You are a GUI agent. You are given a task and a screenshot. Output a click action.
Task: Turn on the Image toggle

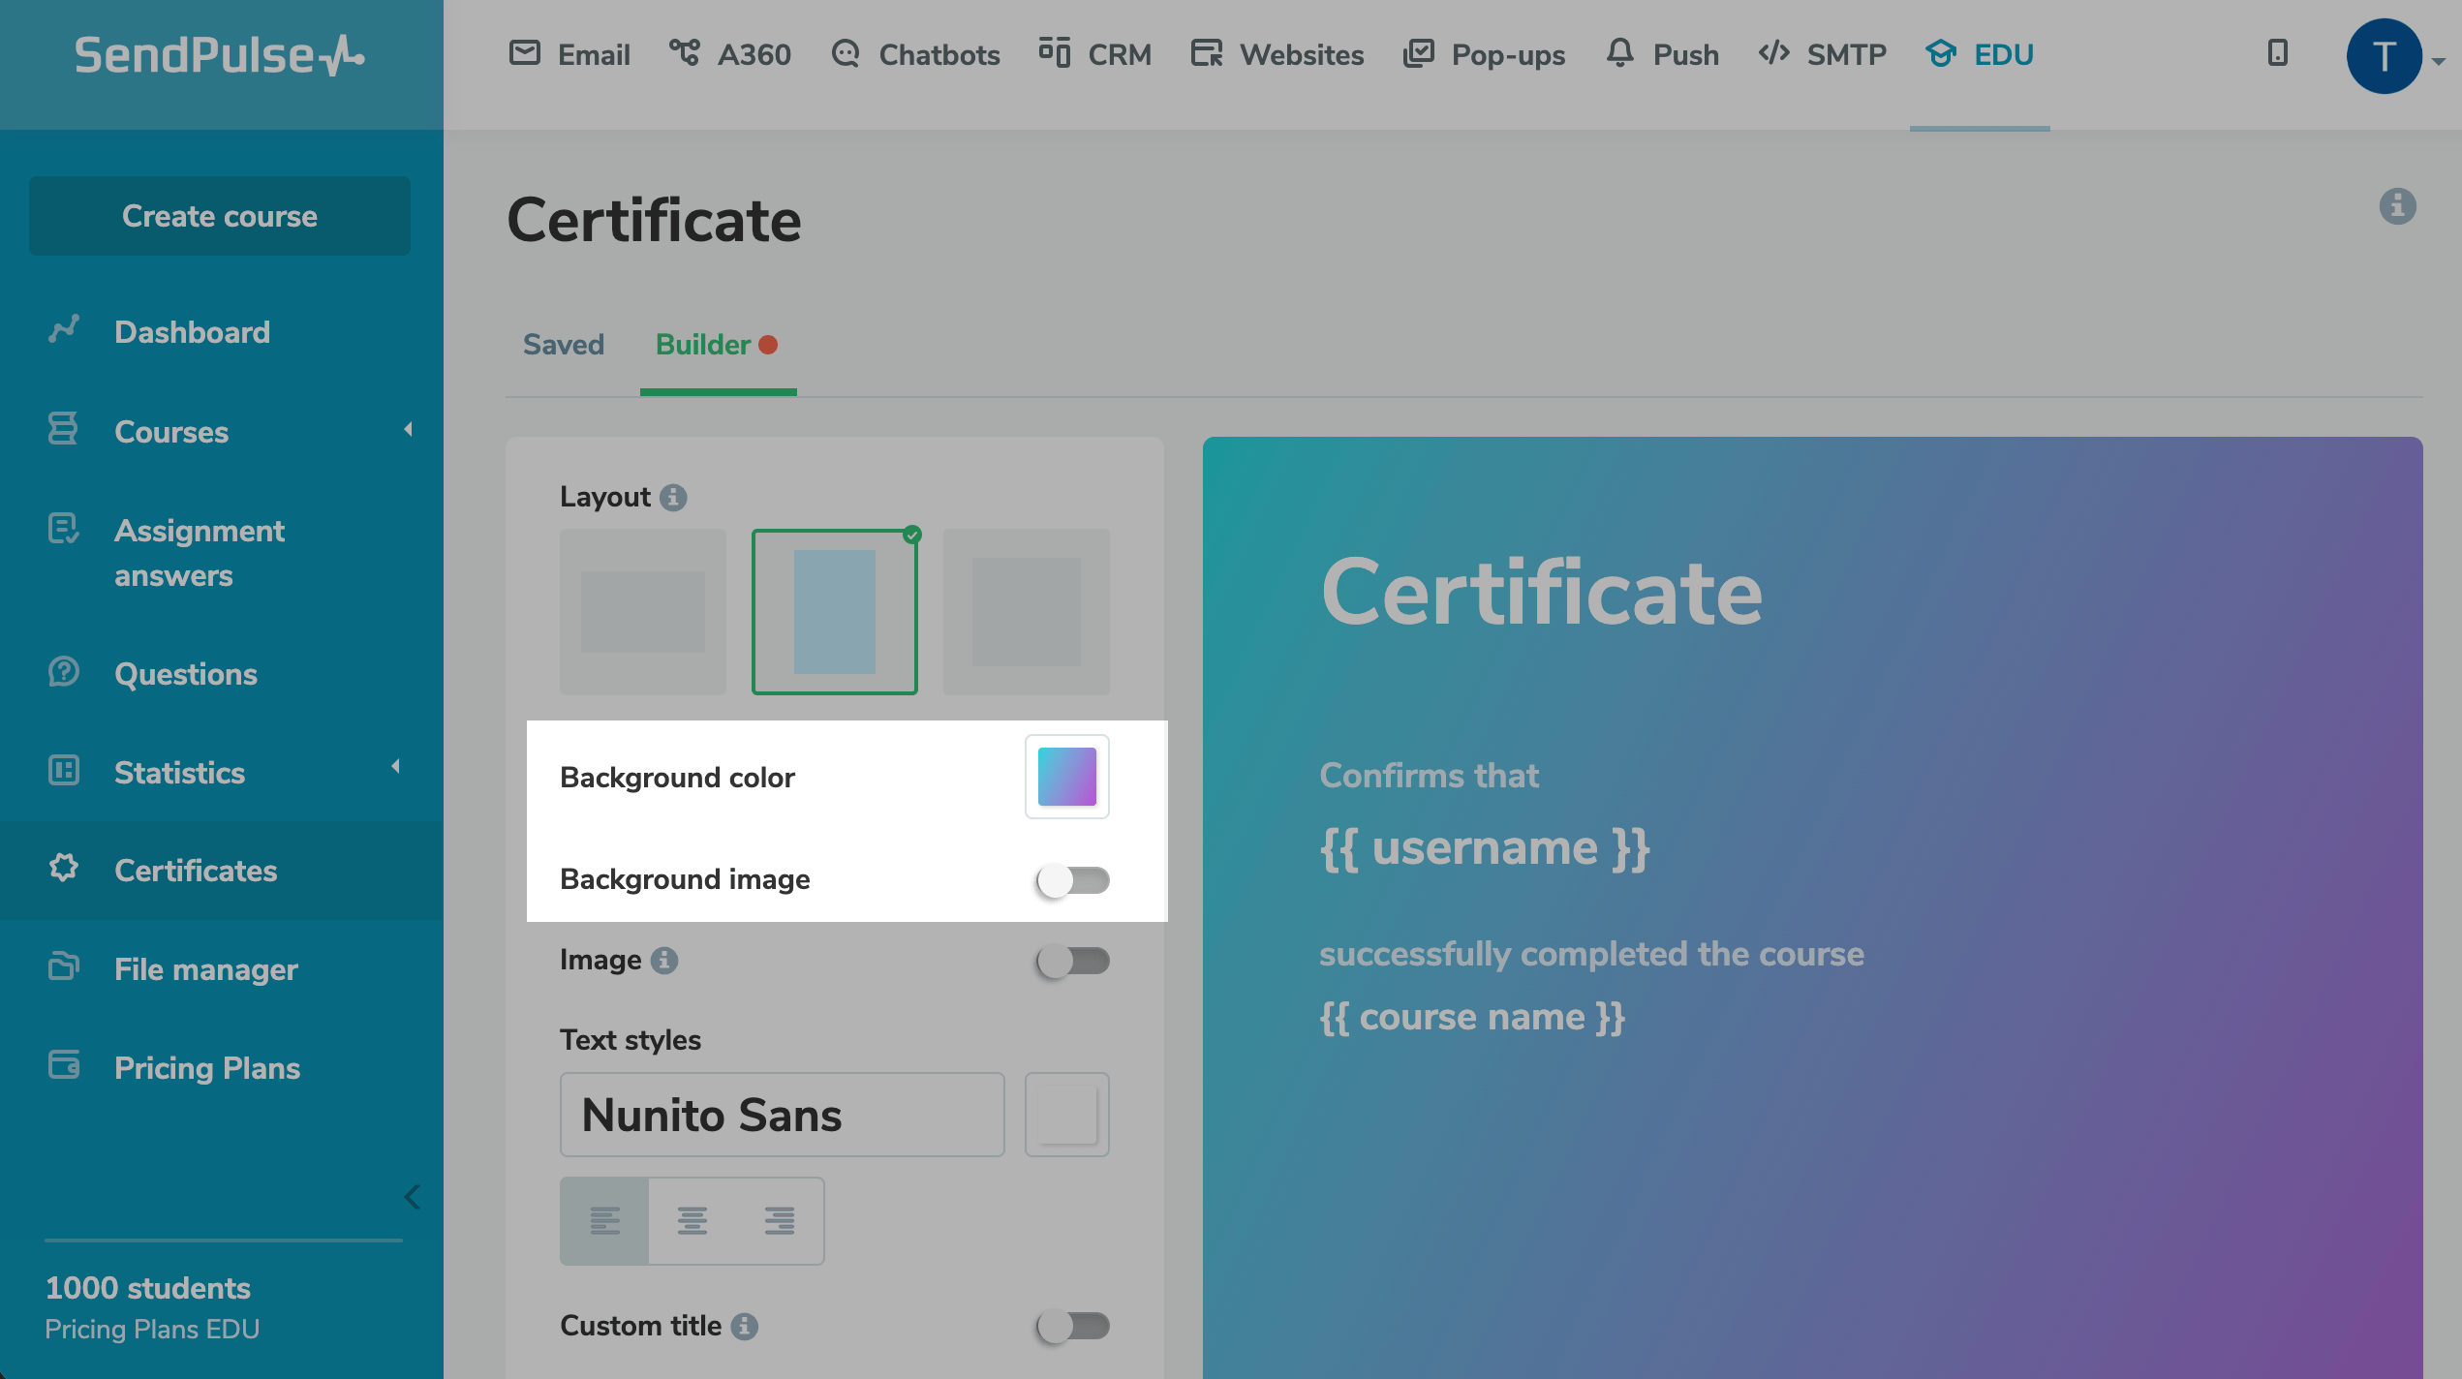tap(1072, 961)
